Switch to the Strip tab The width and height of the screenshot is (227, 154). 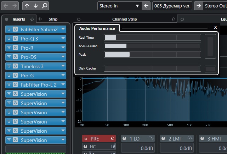point(53,19)
